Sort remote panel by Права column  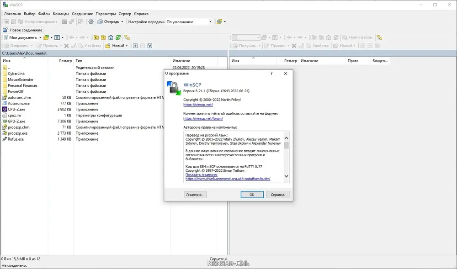point(358,61)
